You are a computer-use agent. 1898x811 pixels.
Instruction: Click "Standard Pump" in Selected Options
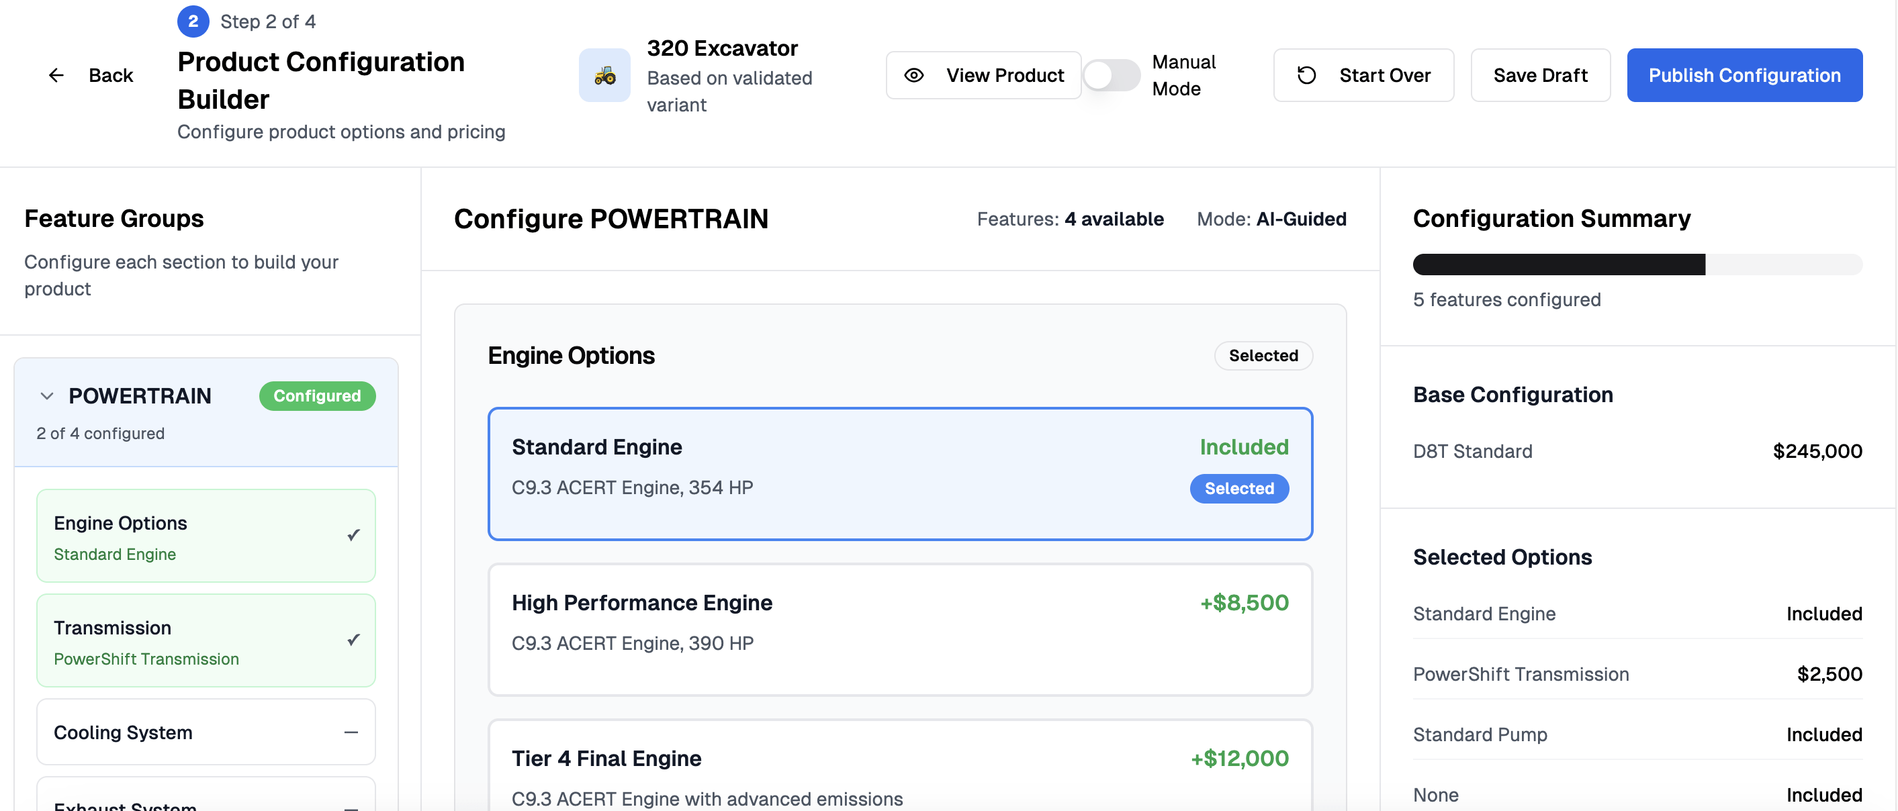[1480, 735]
